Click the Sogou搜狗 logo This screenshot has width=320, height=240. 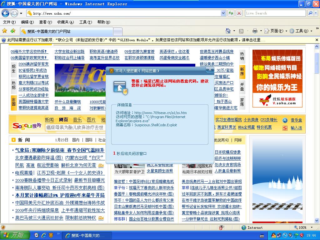pos(27,126)
